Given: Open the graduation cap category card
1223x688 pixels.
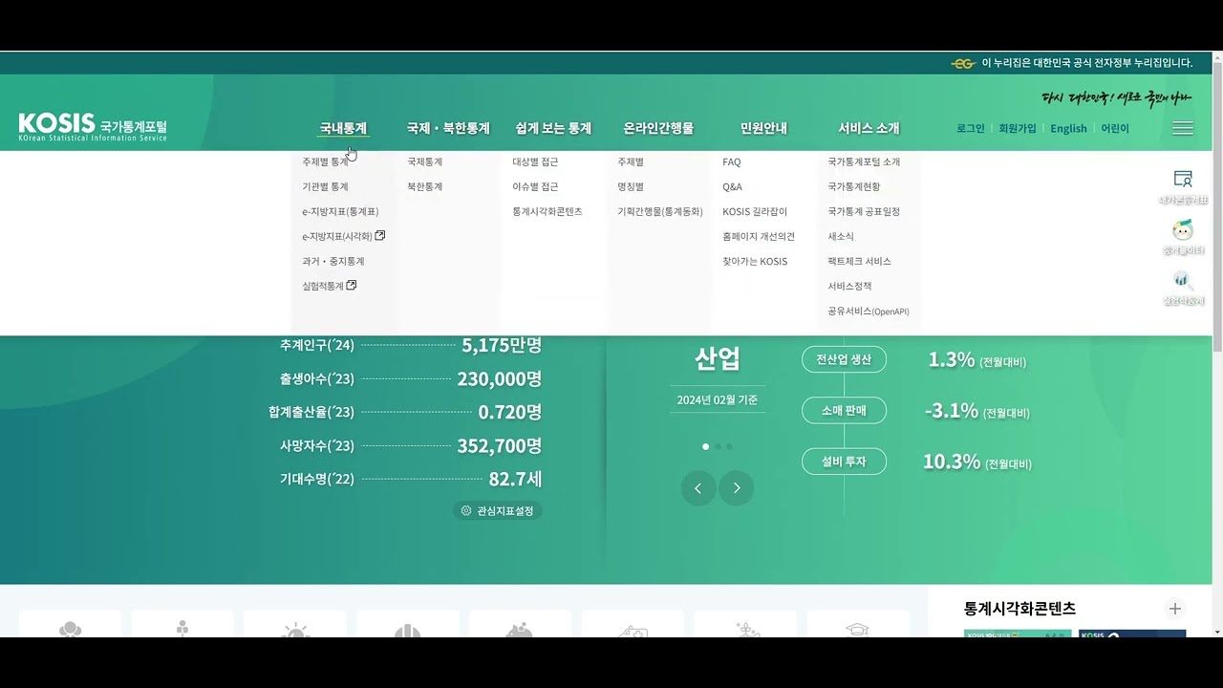Looking at the screenshot, I should (857, 624).
